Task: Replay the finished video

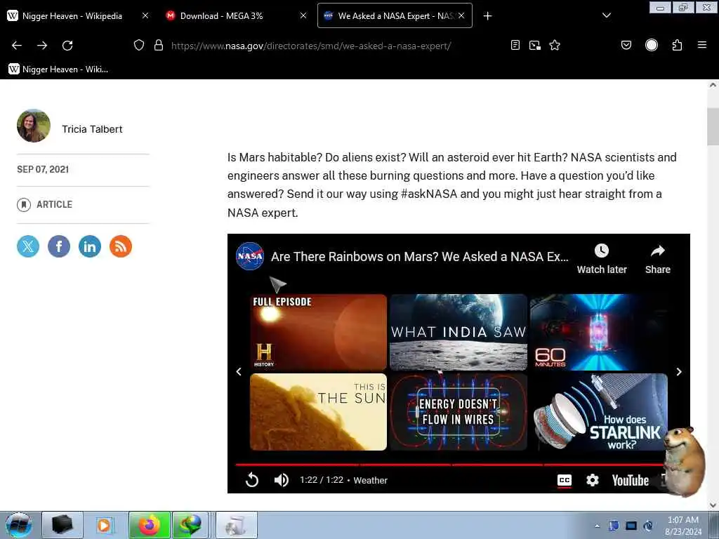Action: (252, 480)
